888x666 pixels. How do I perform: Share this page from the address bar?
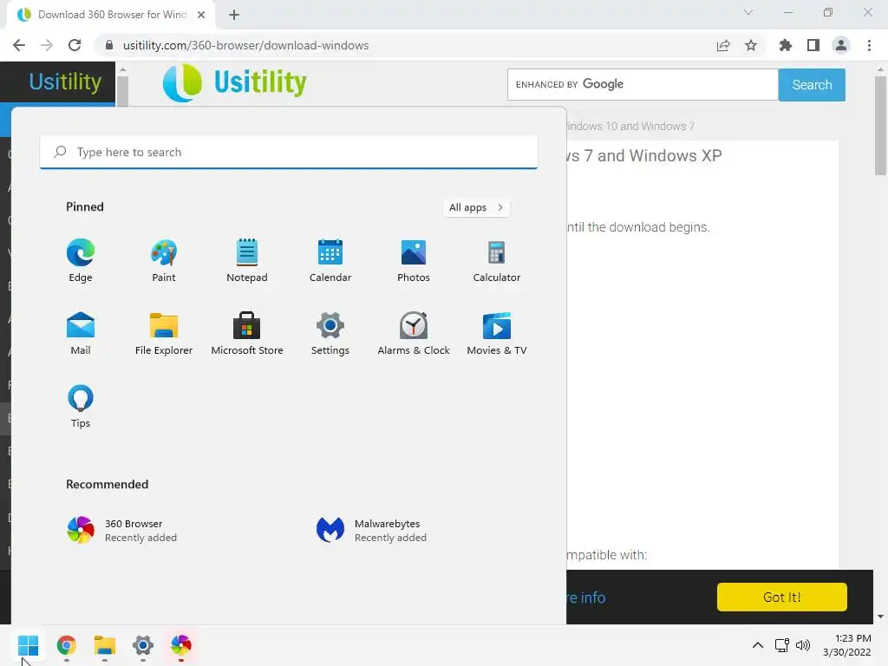(723, 45)
